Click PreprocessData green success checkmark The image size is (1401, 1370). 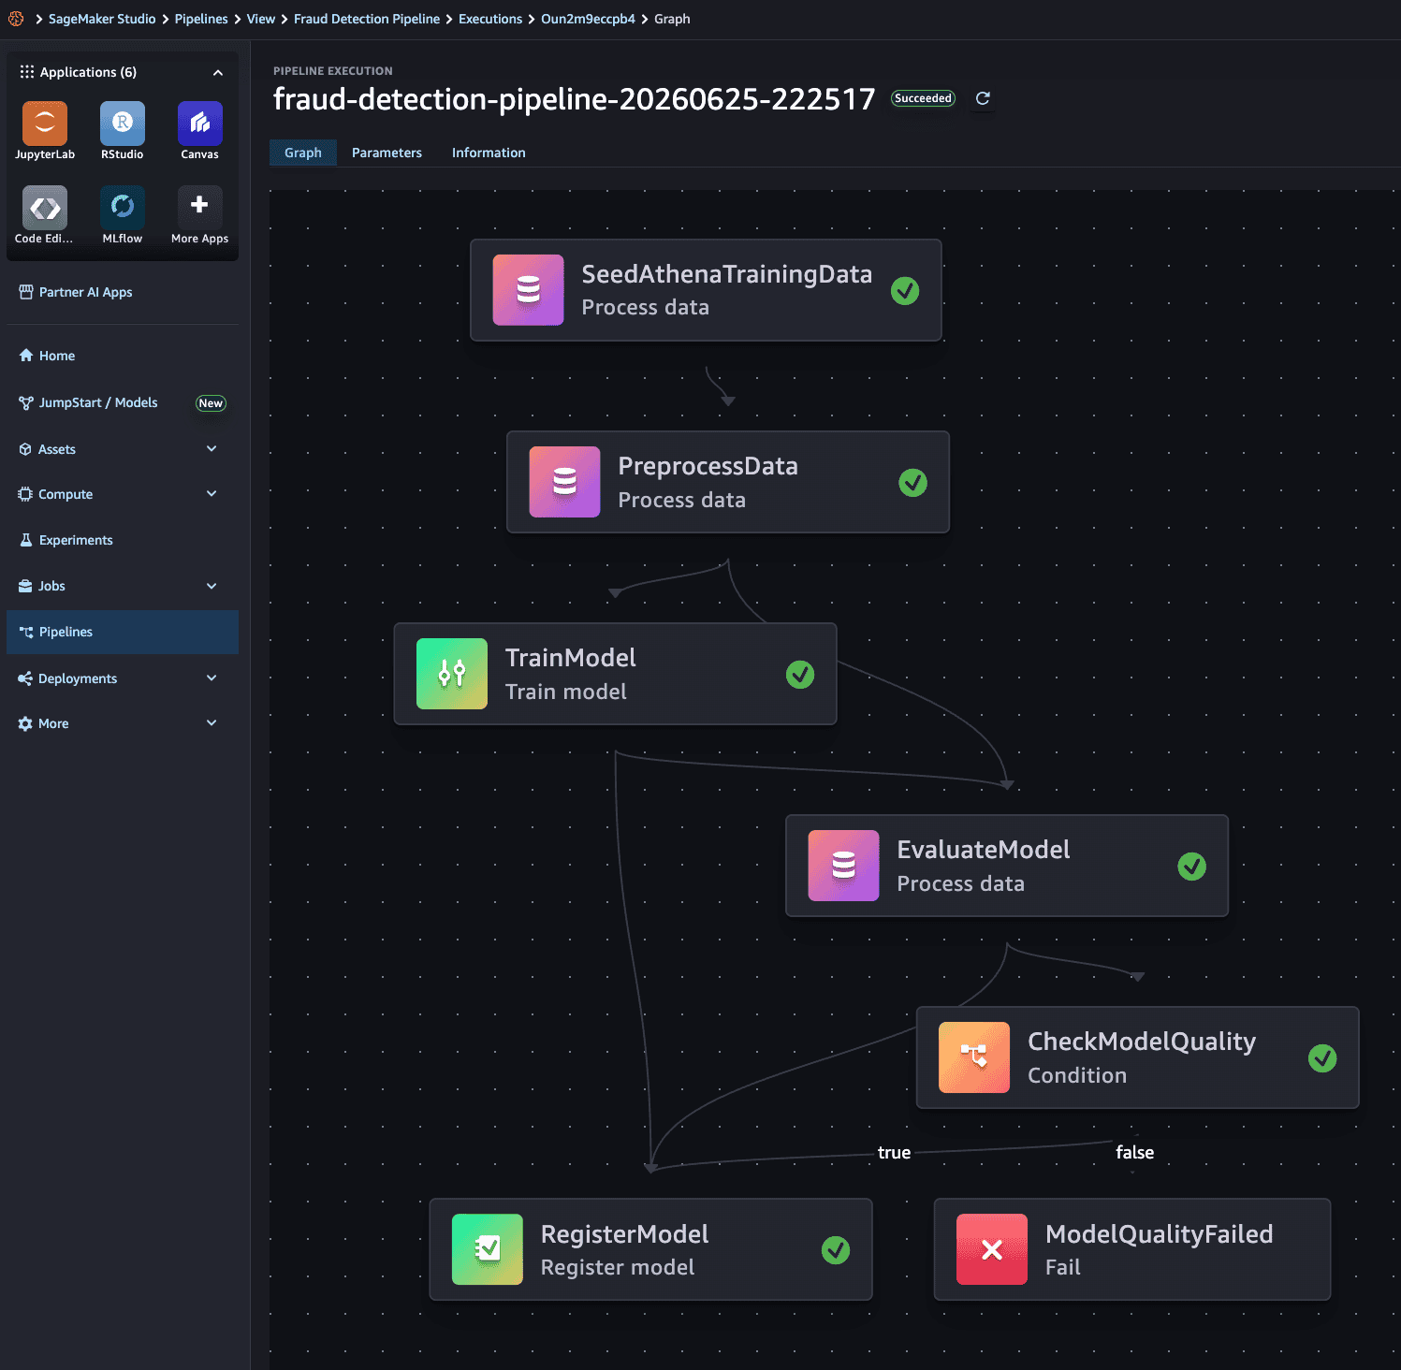(913, 483)
